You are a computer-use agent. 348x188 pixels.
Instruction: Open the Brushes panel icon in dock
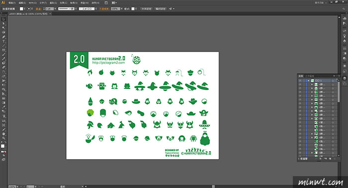click(345, 36)
